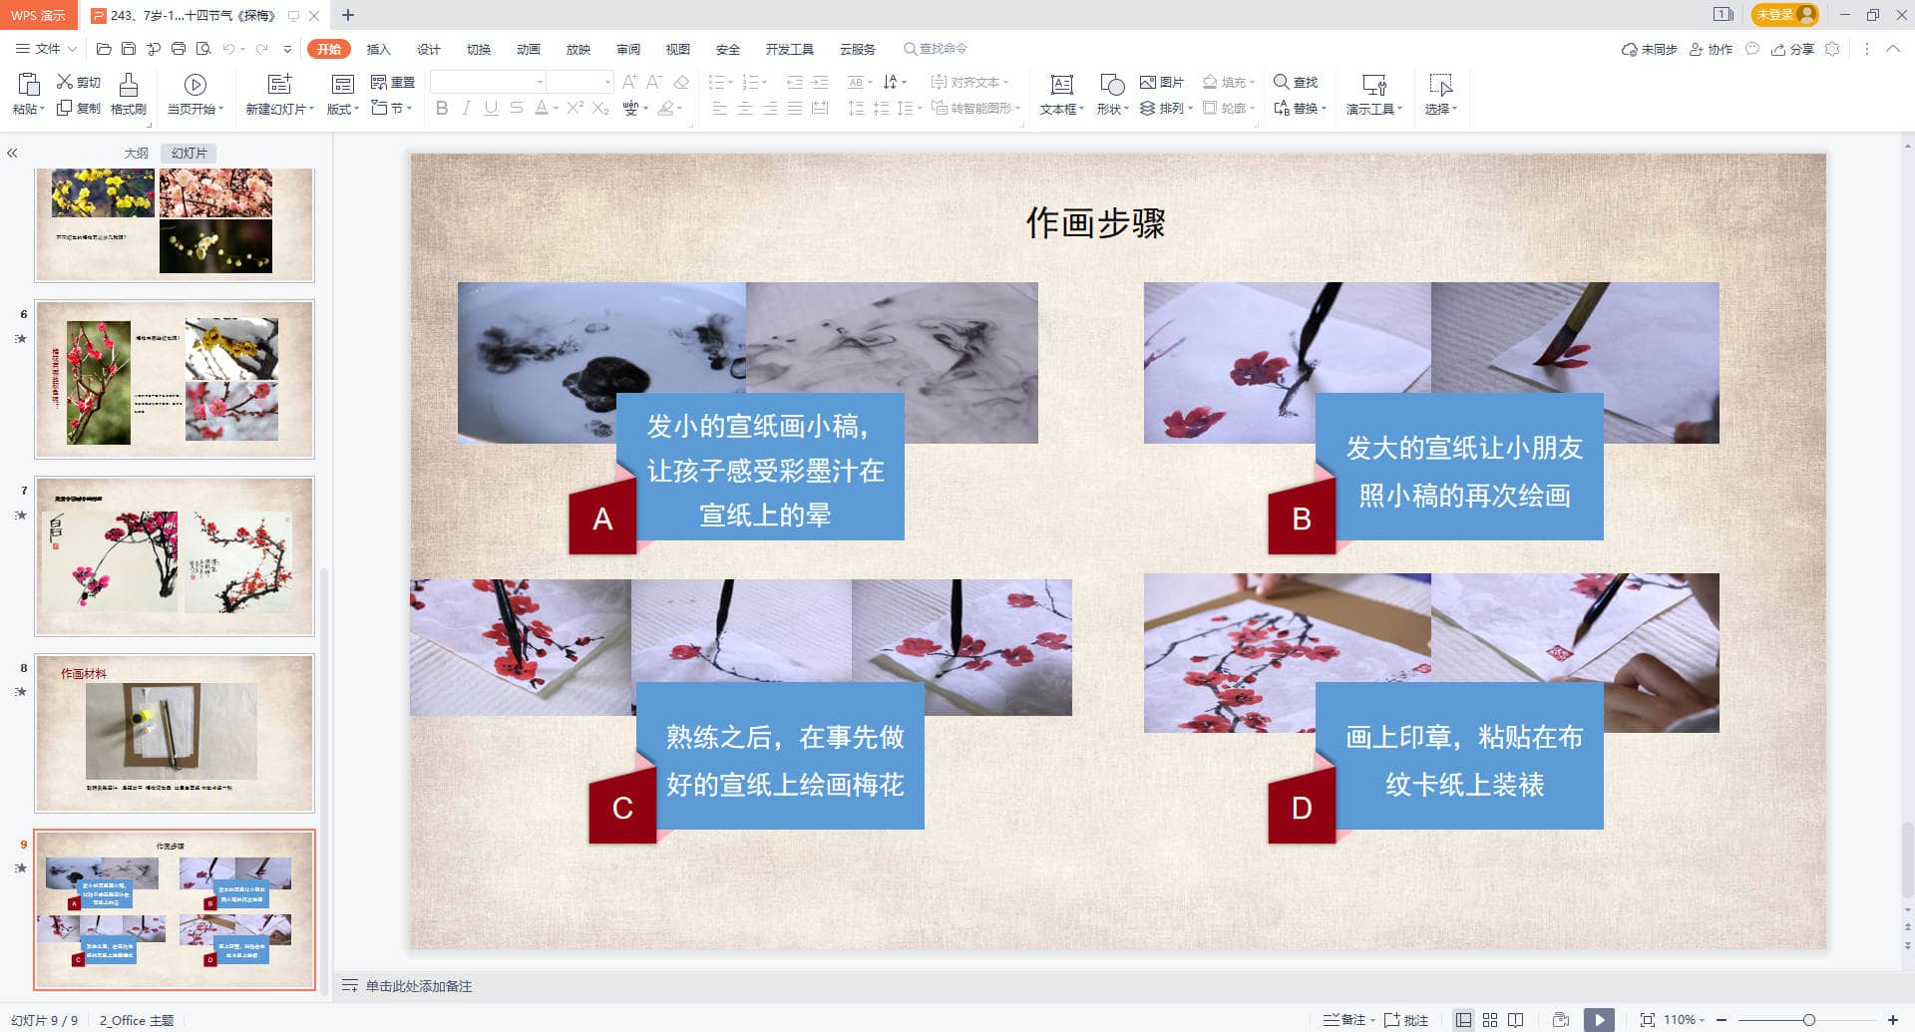Switch to Design (设计) tab
Viewport: 1915px width, 1032px height.
[429, 49]
